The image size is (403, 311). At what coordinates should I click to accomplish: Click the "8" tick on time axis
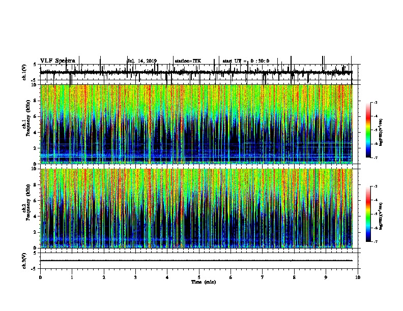click(x=294, y=277)
